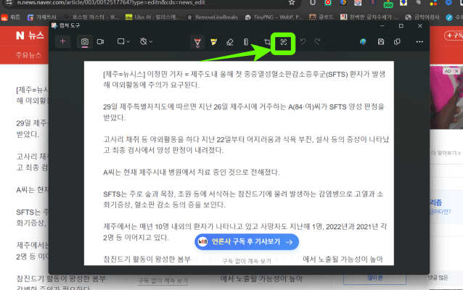Switch to video recording mode
The height and width of the screenshot is (290, 463).
coord(100,41)
